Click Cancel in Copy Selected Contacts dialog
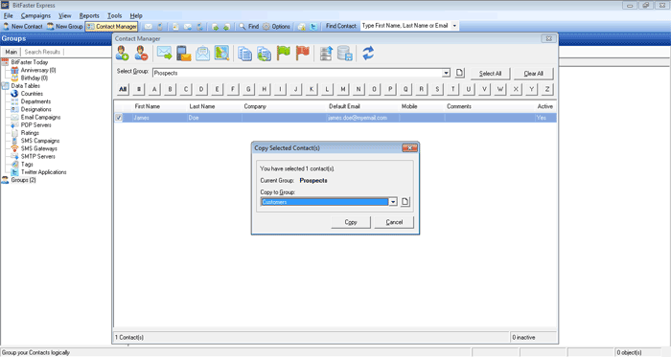Screen dimensions: 671x357 (394, 222)
